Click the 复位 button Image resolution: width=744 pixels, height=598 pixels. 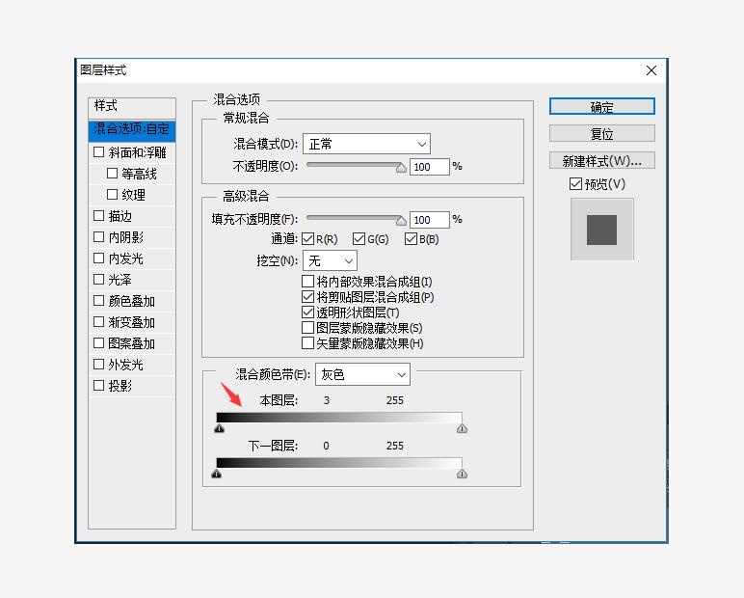pos(601,133)
